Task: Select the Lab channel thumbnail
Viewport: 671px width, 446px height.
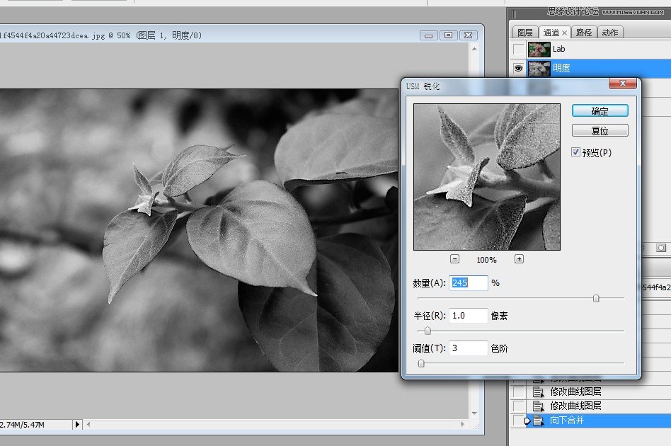Action: coord(539,50)
